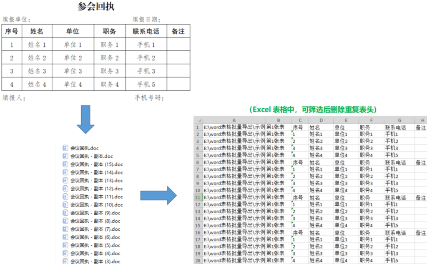
Task: Select Excel column header A
Action: point(234,120)
